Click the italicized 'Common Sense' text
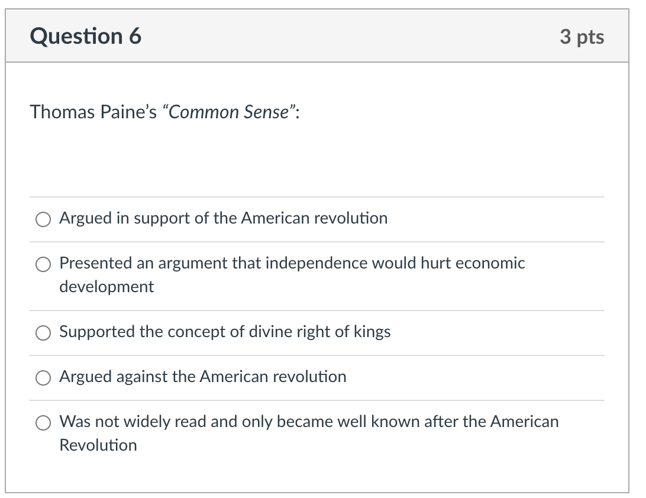646x498 pixels. (x=230, y=112)
